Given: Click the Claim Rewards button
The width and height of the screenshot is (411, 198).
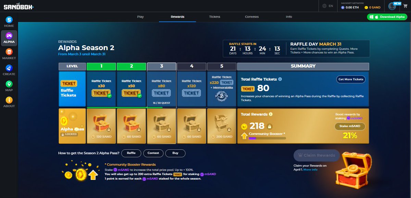Looking at the screenshot, I should (317, 155).
